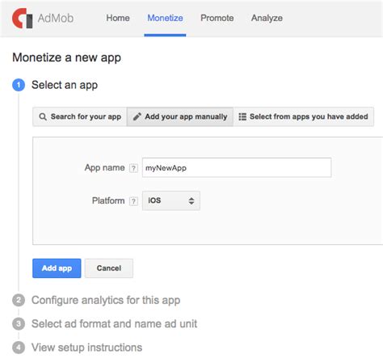Select the Monetize tab
Viewport: 383px width, 358px height.
(165, 18)
